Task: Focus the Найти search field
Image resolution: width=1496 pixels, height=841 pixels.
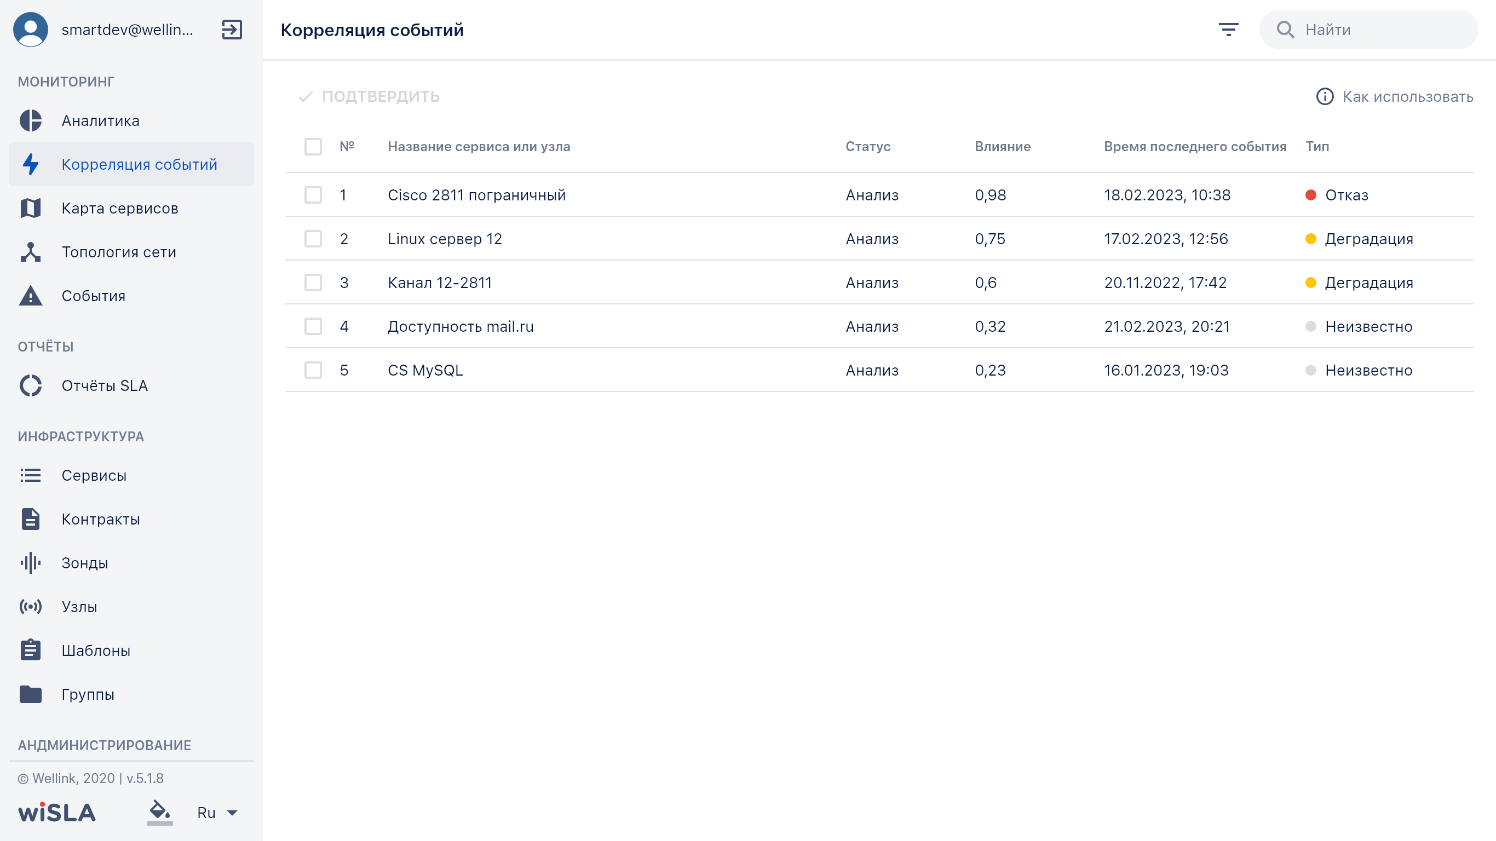Action: click(1368, 30)
